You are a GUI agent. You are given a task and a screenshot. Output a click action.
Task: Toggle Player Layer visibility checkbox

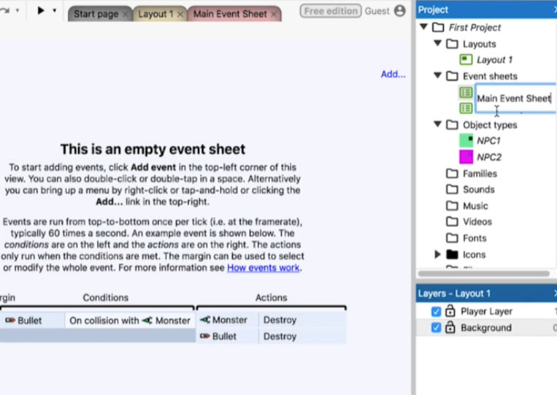point(436,312)
